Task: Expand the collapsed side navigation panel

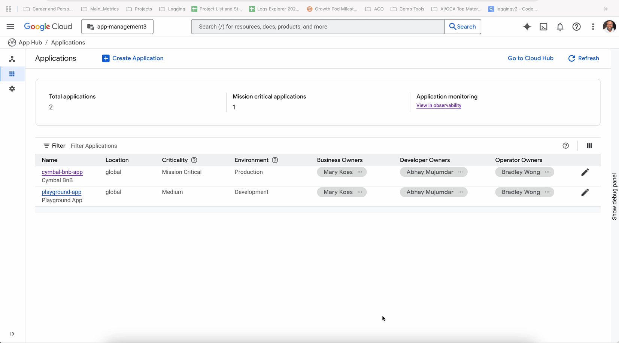Action: tap(12, 334)
